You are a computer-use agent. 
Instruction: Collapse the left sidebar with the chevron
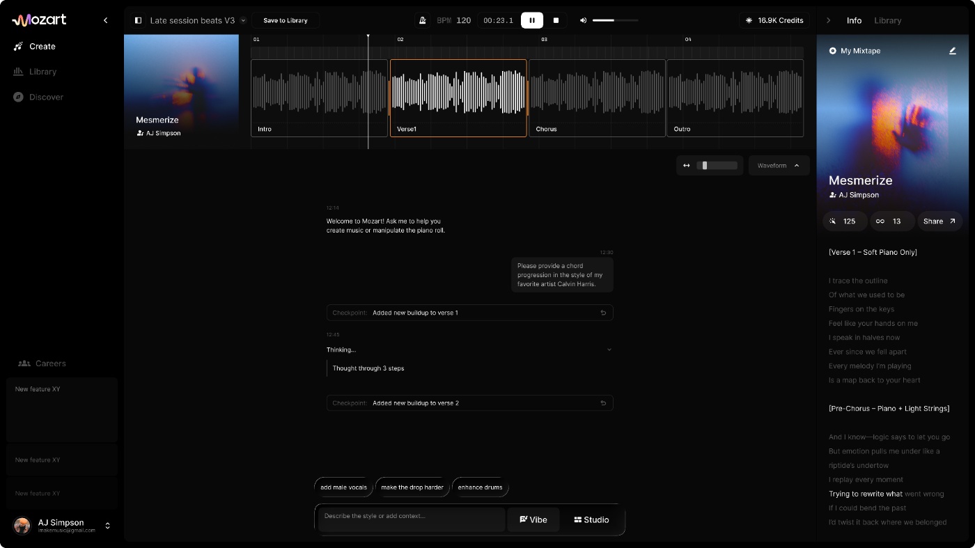pos(105,20)
